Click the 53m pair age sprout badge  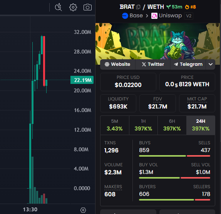pyautogui.click(x=174, y=7)
